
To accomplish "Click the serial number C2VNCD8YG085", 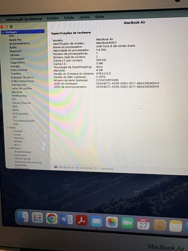I will pyautogui.click(x=107, y=80).
